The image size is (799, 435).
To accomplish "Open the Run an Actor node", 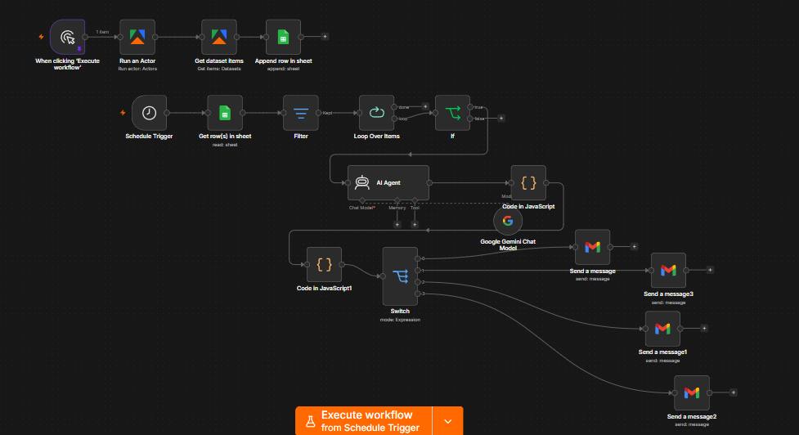I will pyautogui.click(x=137, y=37).
